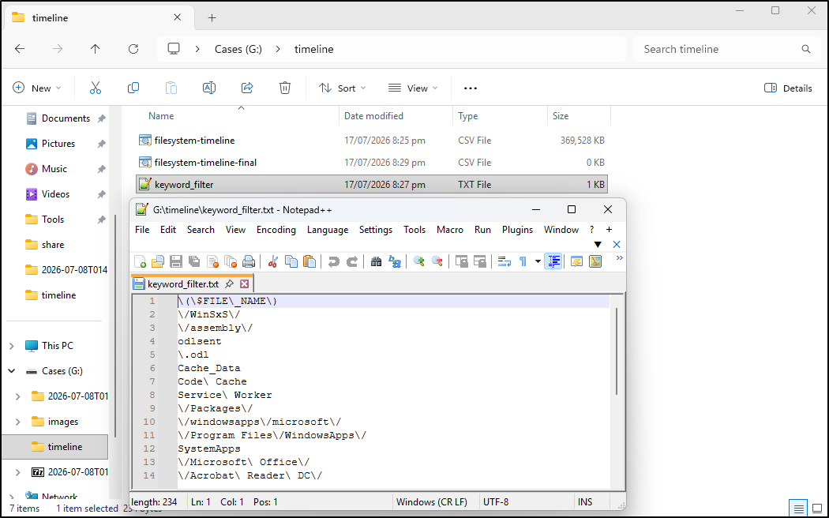Open File menu in Notepad++

point(142,230)
